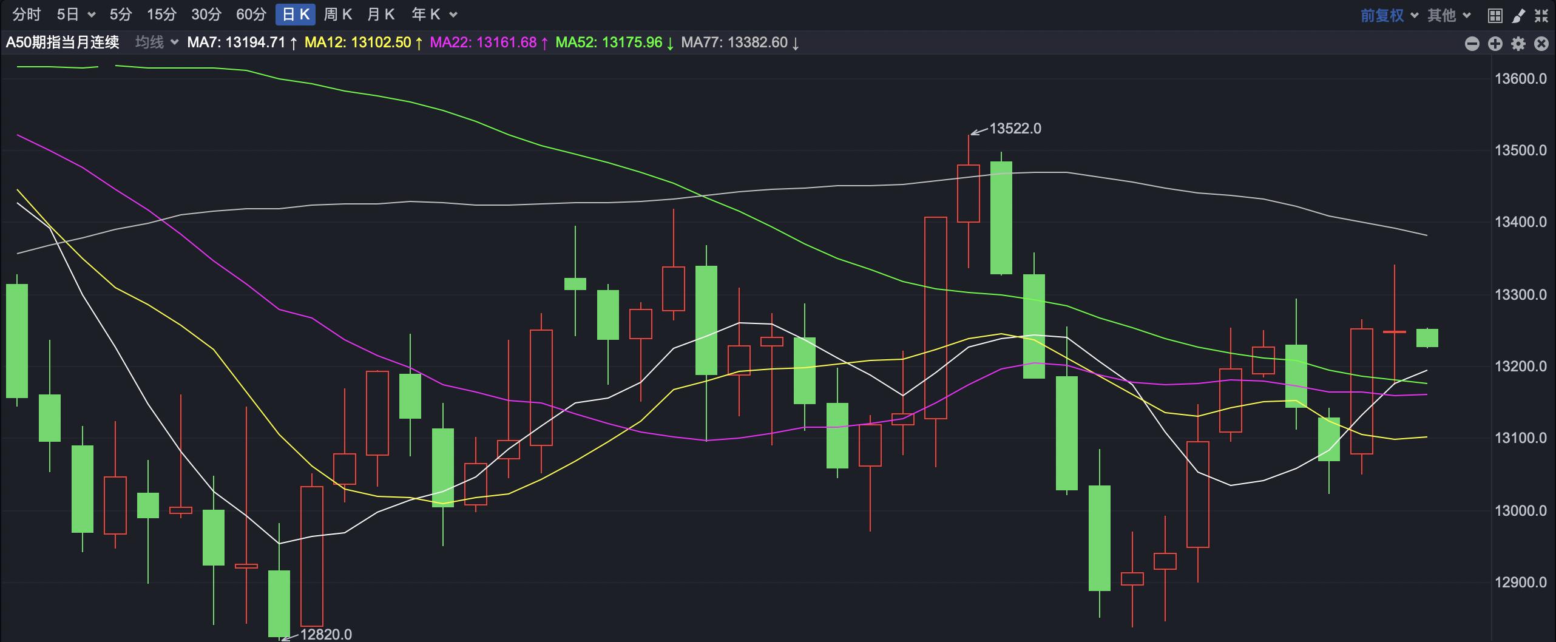Select the 日K daily candlestick tab
This screenshot has height=642, width=1556.
pos(296,15)
